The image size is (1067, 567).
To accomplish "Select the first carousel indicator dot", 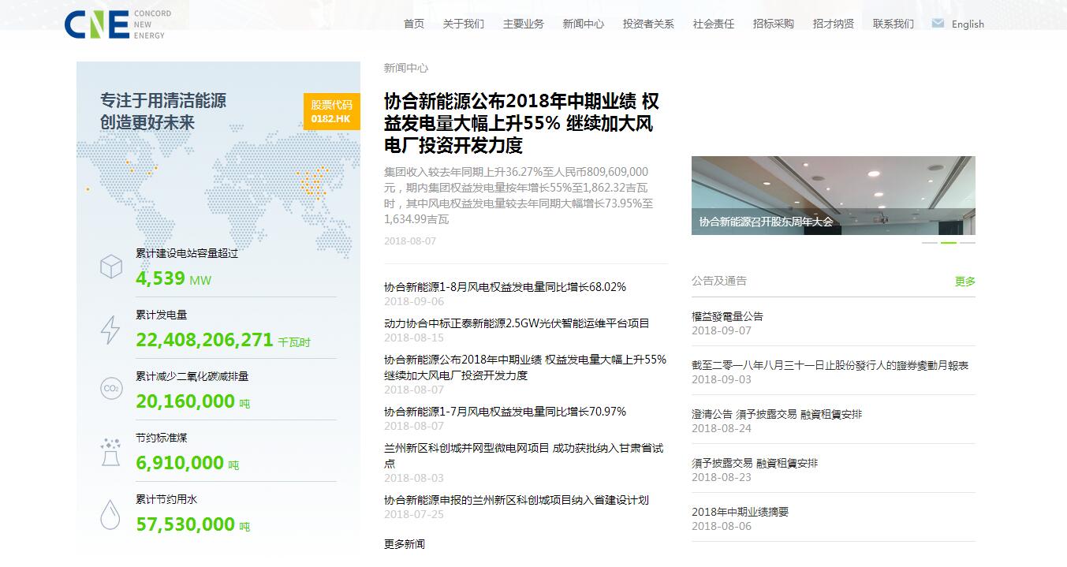I will point(929,243).
